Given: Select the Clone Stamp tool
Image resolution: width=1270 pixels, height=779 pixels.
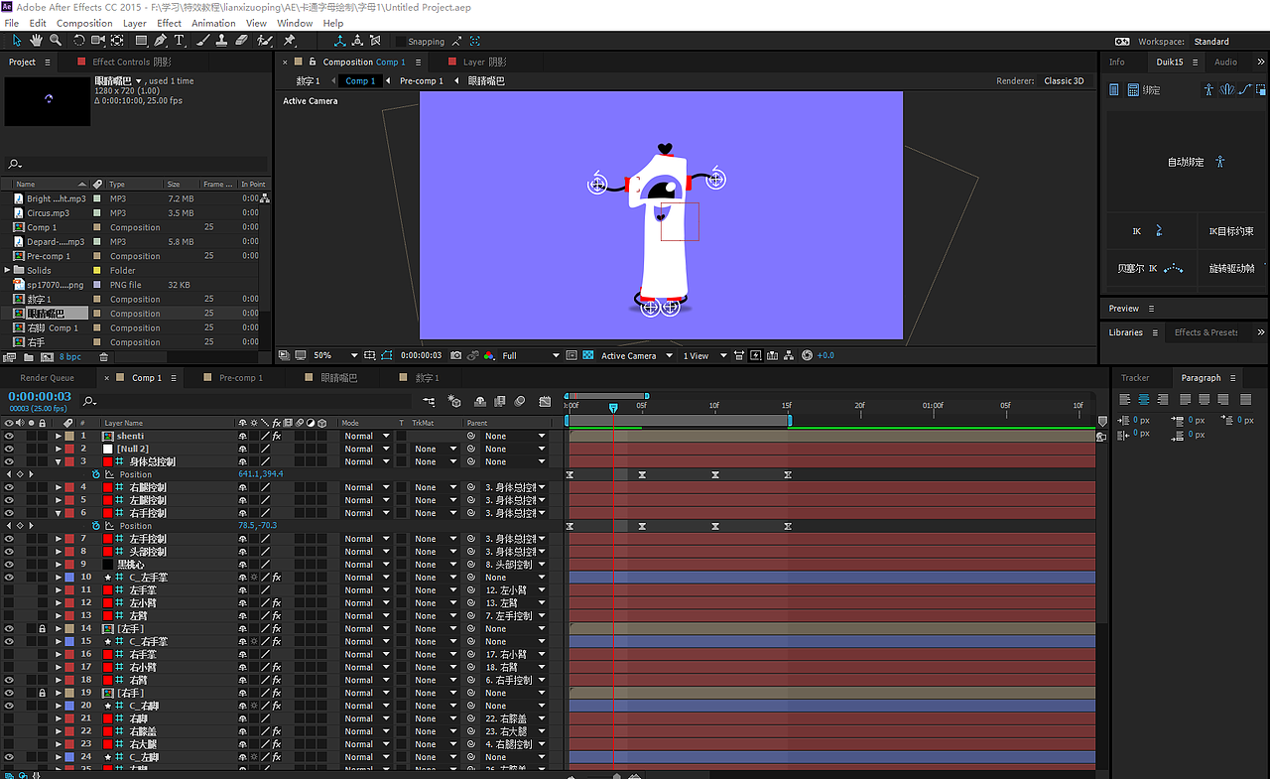Looking at the screenshot, I should pyautogui.click(x=223, y=41).
